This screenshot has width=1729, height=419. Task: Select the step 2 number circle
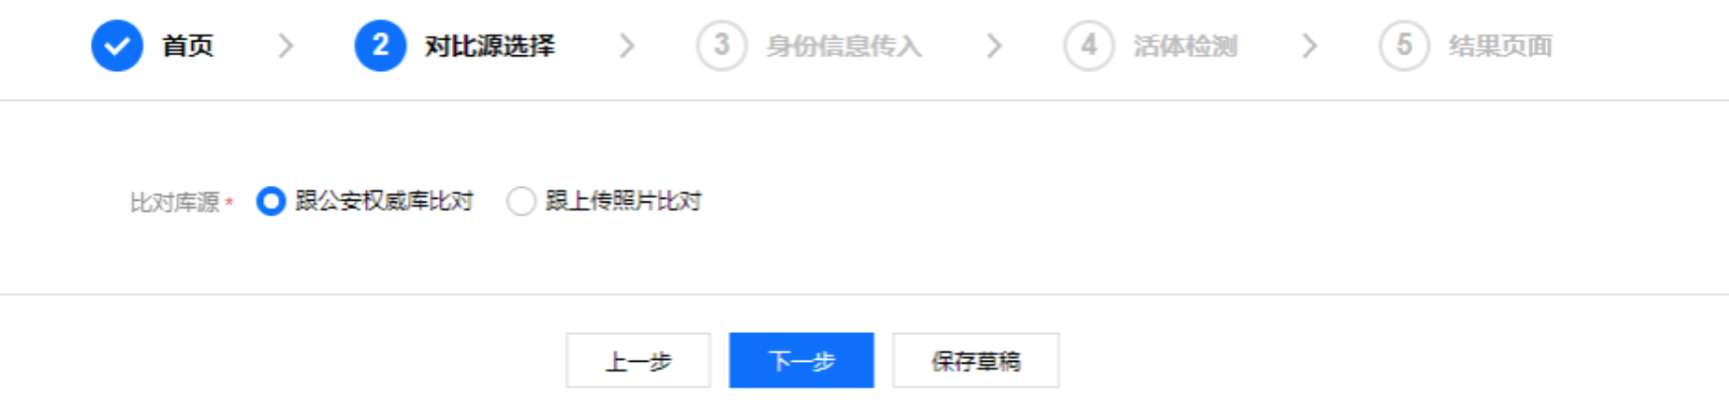coord(380,45)
